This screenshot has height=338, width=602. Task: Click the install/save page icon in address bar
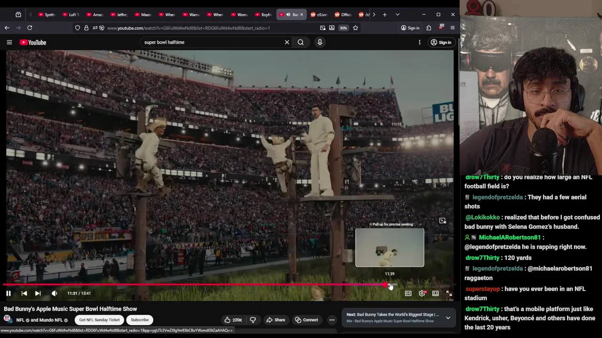(x=332, y=28)
